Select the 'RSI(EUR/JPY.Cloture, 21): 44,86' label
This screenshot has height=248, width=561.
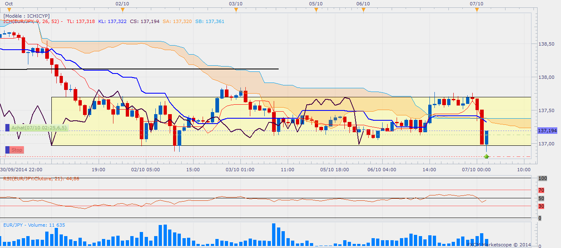[x=42, y=178]
